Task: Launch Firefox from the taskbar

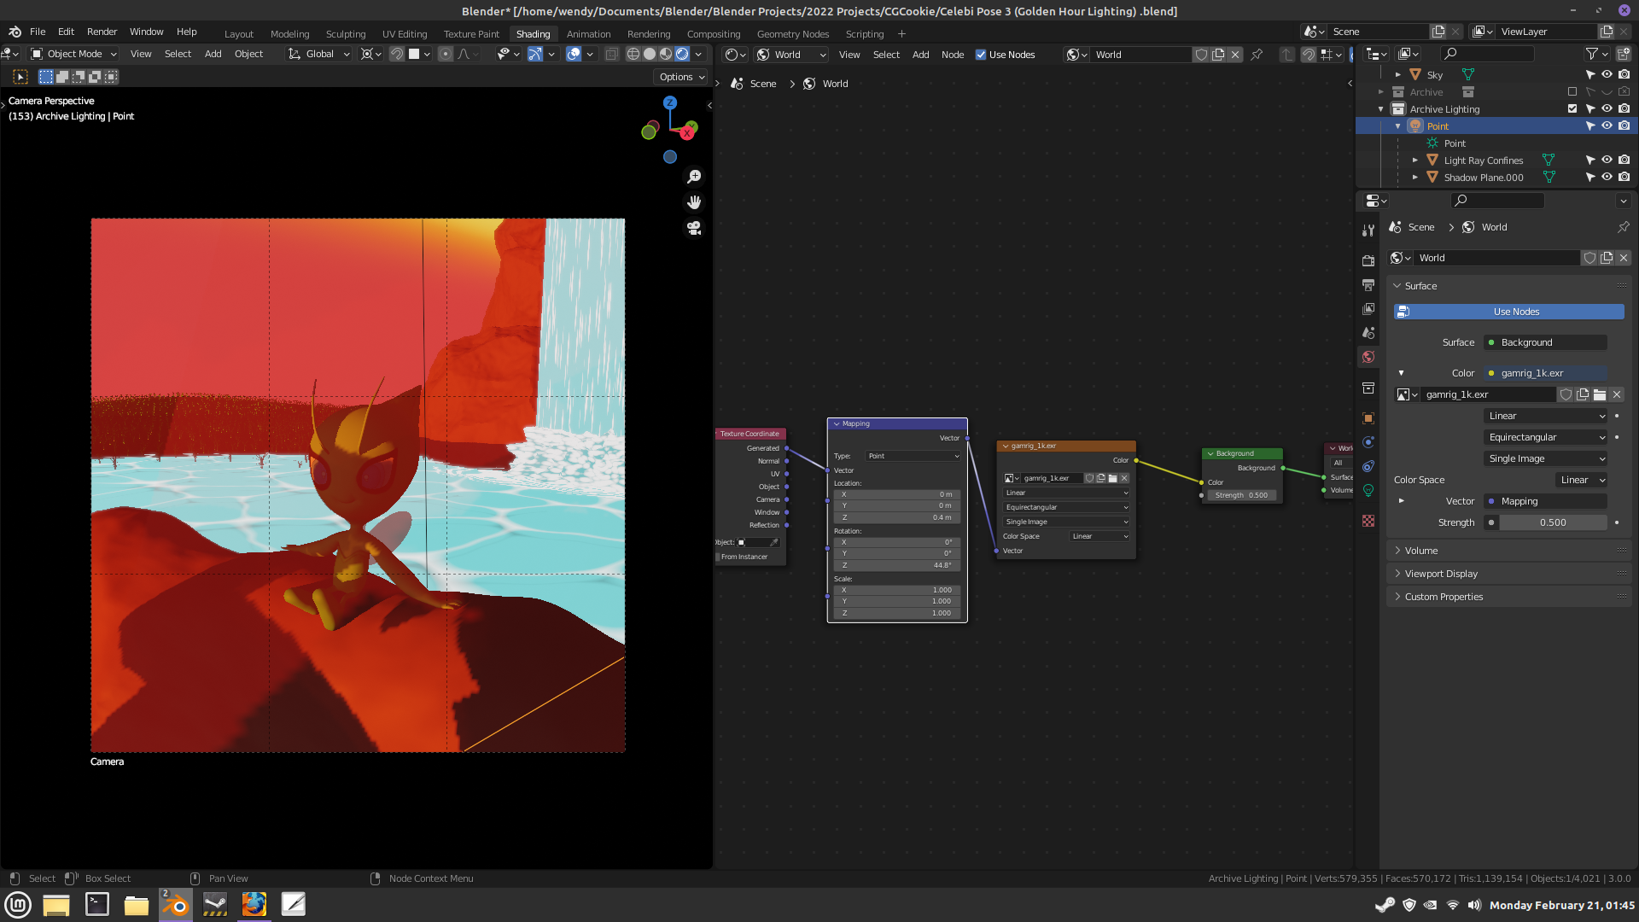Action: (x=254, y=904)
